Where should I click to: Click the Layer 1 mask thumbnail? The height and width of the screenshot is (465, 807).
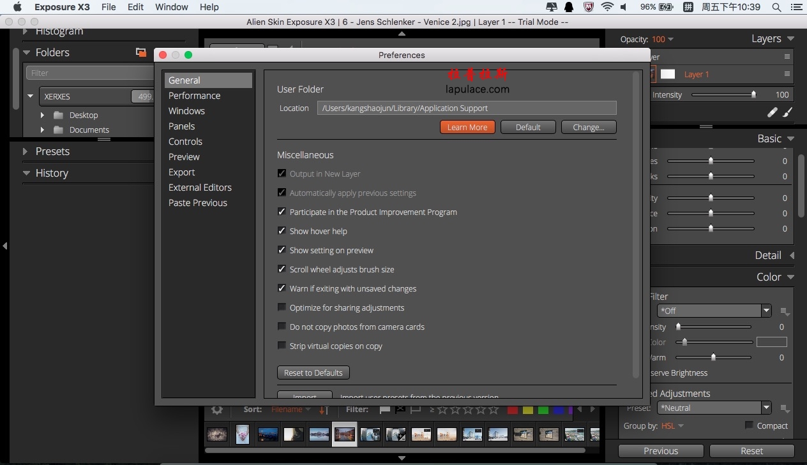(x=668, y=74)
